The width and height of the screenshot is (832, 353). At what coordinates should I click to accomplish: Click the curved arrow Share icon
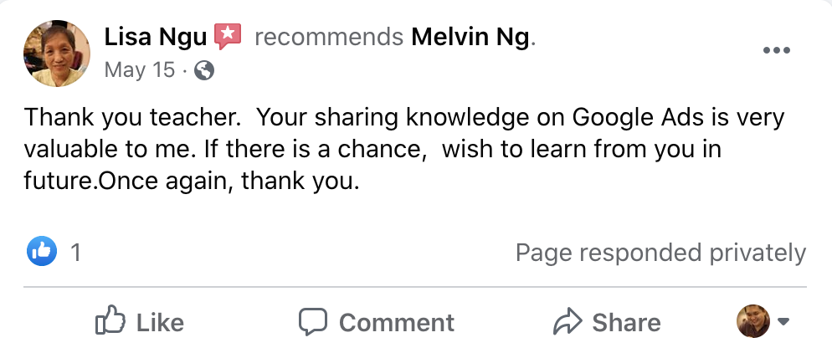(568, 322)
